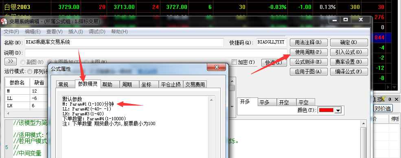401x158 pixels.
Task: Click the 确定(K) button
Action: [349, 42]
